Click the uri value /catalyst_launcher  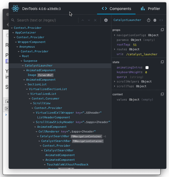click(142, 54)
